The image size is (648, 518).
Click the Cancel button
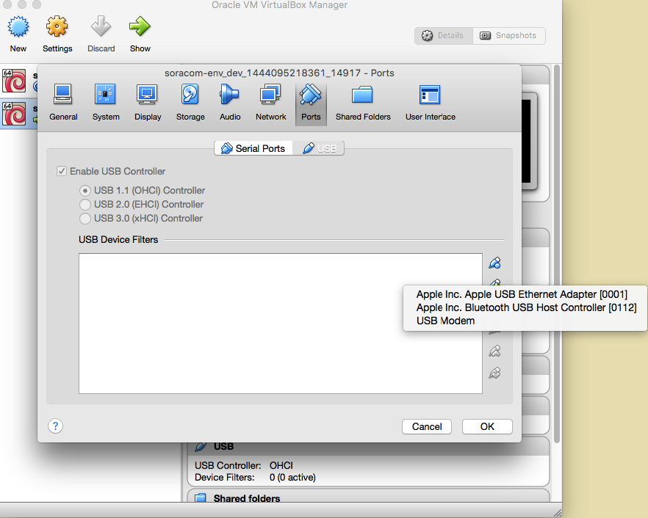pyautogui.click(x=426, y=426)
